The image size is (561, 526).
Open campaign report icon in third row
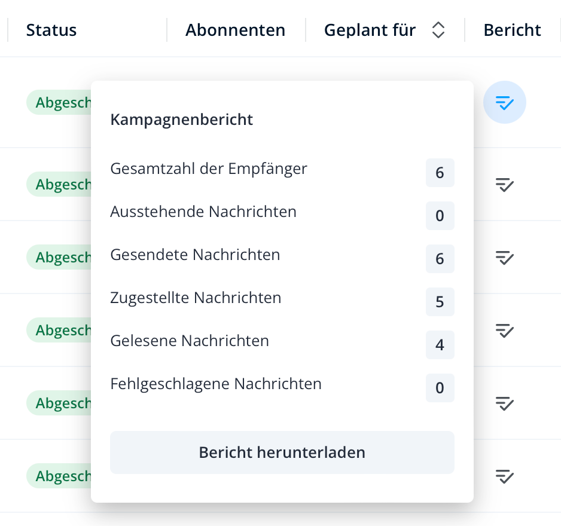(x=505, y=258)
